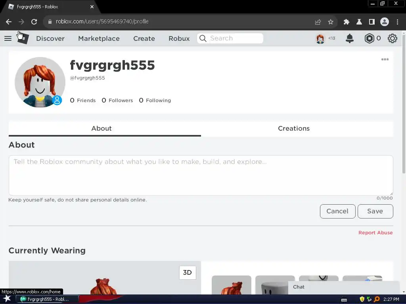This screenshot has width=406, height=304.
Task: Open Chrome's three-dot menu
Action: click(397, 22)
